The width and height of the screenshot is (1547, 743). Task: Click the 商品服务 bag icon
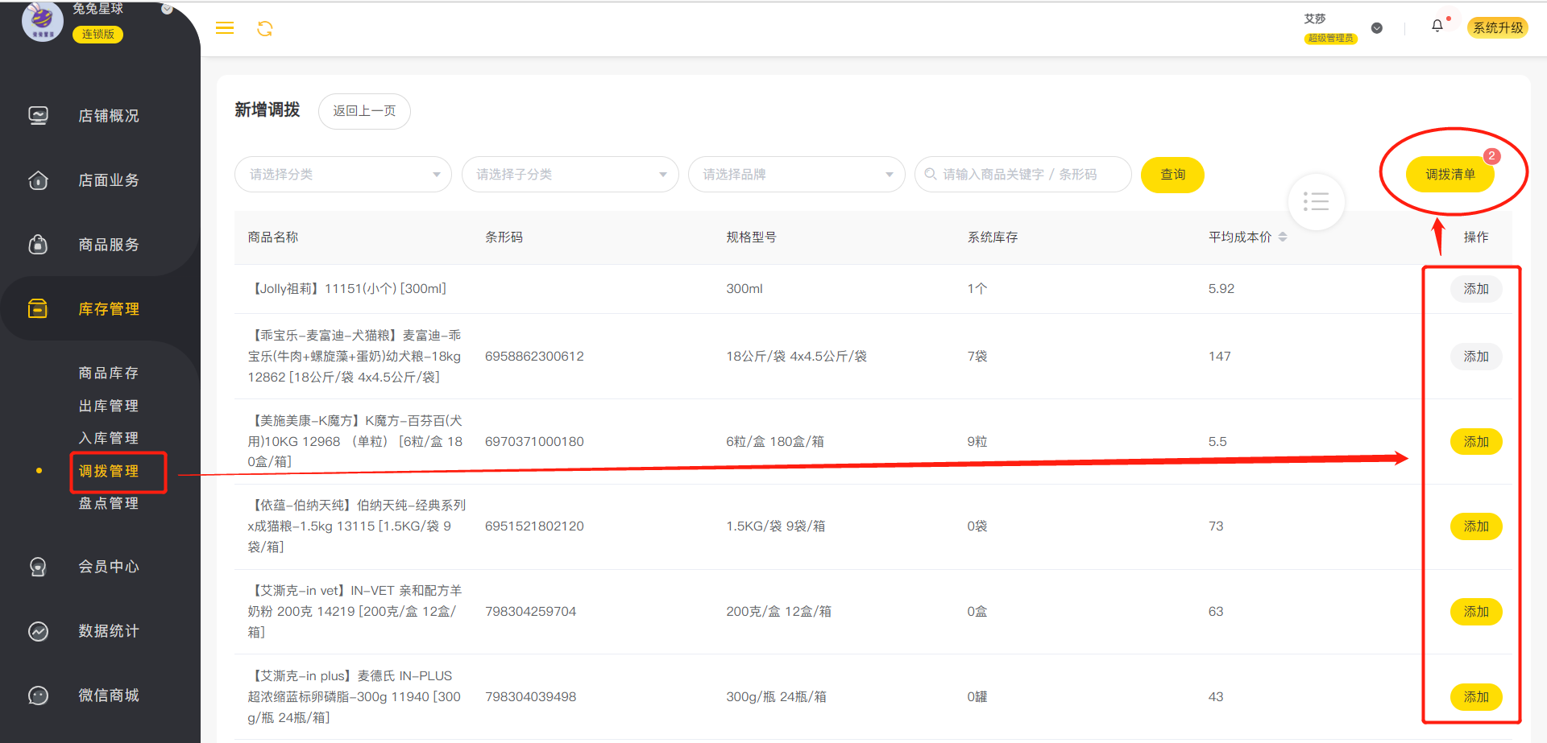(38, 245)
